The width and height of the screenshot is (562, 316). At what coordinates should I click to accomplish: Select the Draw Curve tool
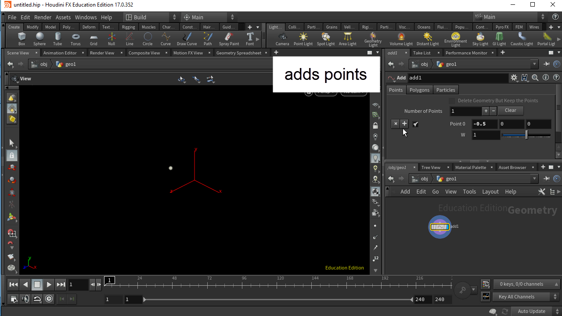(187, 39)
